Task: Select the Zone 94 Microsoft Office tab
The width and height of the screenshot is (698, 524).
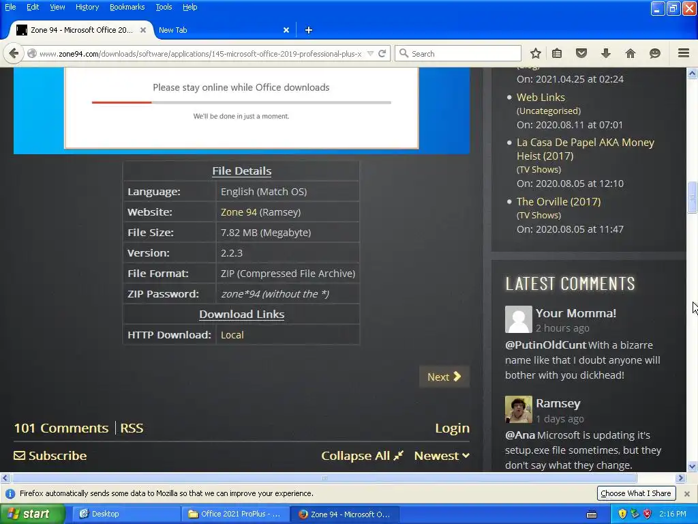Action: click(x=82, y=30)
